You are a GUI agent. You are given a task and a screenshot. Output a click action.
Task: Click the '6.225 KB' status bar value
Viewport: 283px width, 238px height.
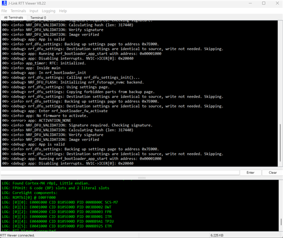pyautogui.click(x=217, y=236)
